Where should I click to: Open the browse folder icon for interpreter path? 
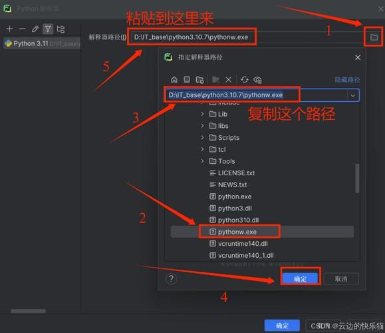pos(374,37)
